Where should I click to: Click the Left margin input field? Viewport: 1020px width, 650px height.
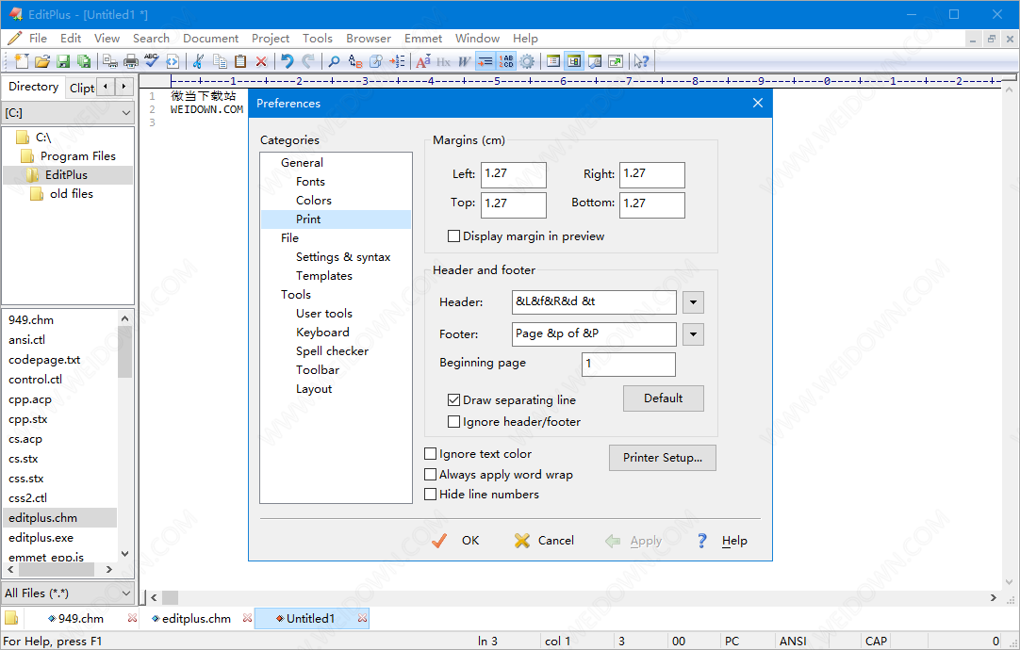[x=514, y=175]
